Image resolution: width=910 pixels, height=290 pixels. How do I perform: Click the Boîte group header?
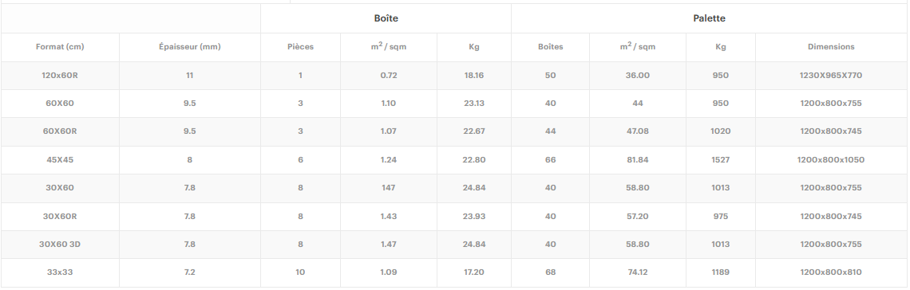pyautogui.click(x=386, y=18)
